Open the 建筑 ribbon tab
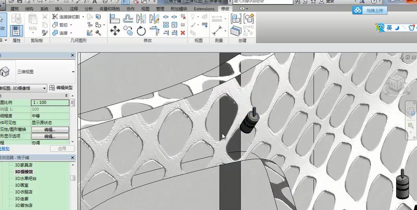Viewport: 417px width, 210px height. pyautogui.click(x=14, y=8)
